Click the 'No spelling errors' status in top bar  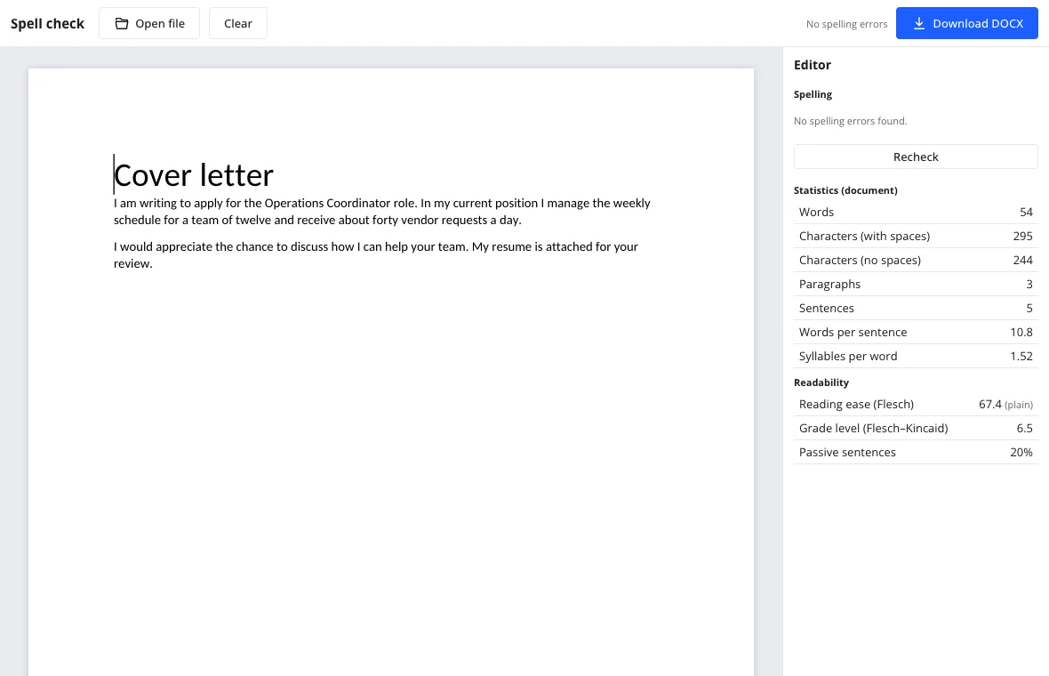coord(846,24)
